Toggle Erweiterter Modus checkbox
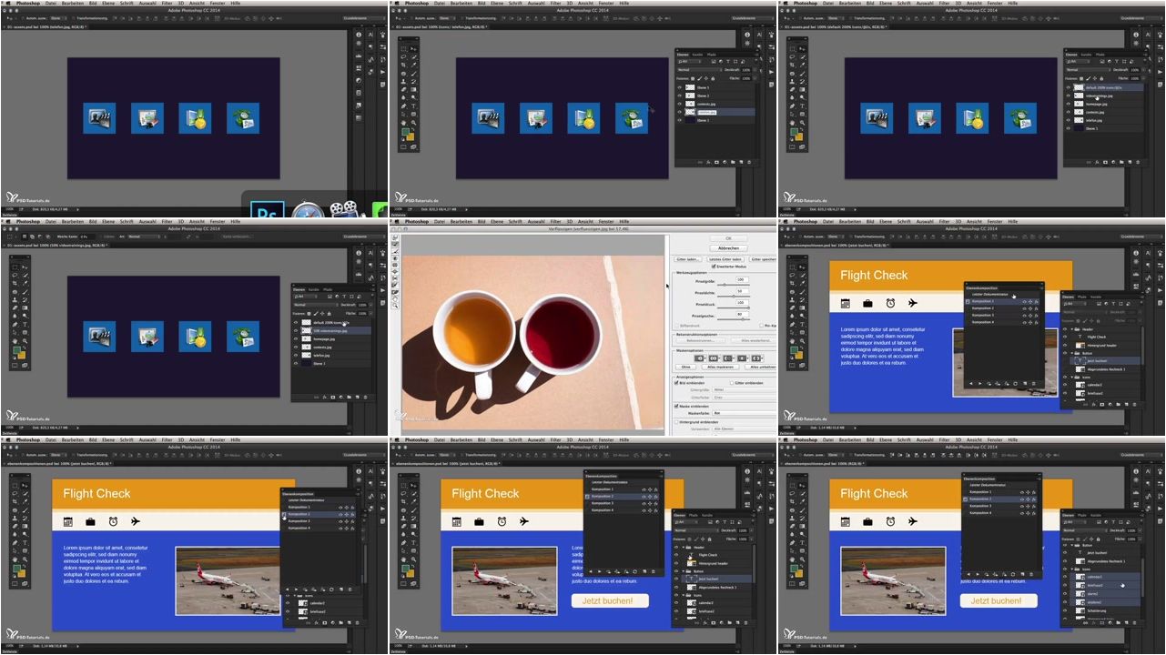The height and width of the screenshot is (655, 1166). click(714, 267)
